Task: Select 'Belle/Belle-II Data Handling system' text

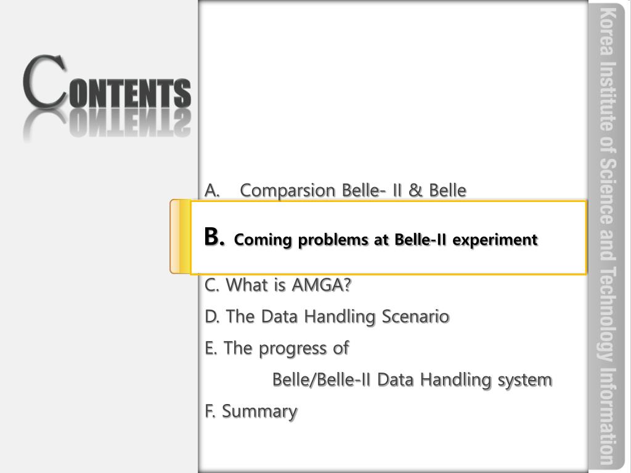Action: pos(412,380)
